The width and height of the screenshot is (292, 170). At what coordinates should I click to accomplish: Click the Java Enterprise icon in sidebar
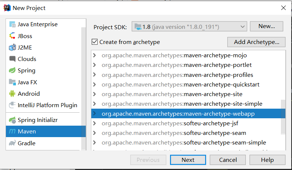12,24
